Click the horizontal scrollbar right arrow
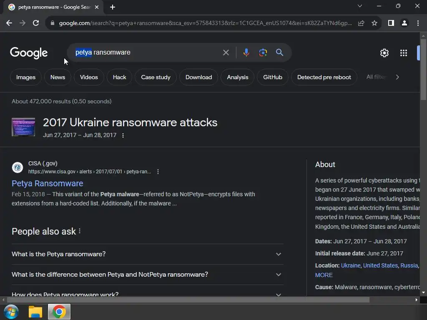 coord(417,300)
